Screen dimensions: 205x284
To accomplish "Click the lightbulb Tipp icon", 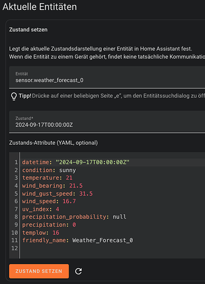I will tap(14, 96).
